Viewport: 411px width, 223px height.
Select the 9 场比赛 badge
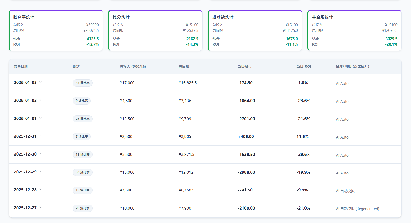tap(81, 101)
